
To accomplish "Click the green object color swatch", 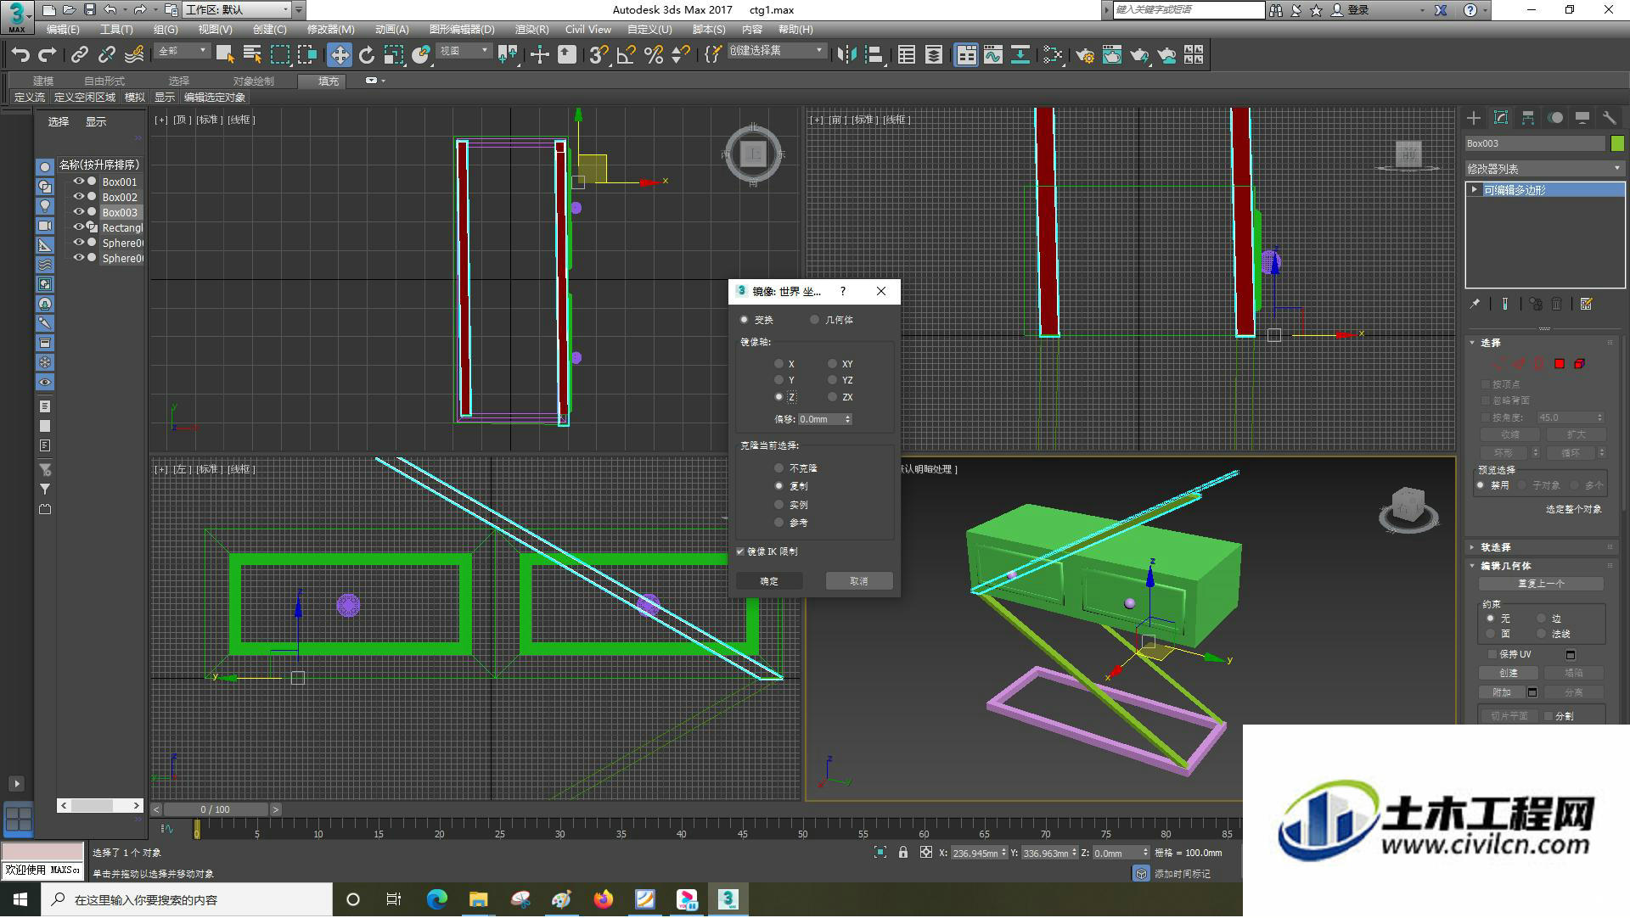I will [x=1617, y=143].
